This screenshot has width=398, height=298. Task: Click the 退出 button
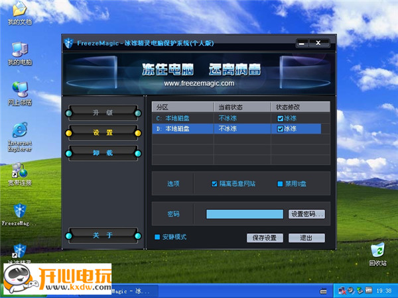[306, 238]
